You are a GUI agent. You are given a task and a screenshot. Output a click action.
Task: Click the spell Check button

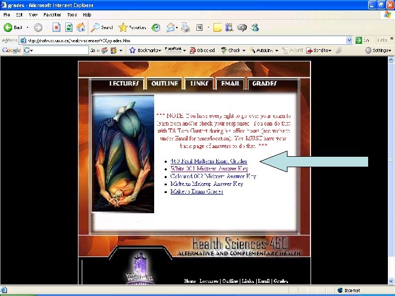coord(230,50)
